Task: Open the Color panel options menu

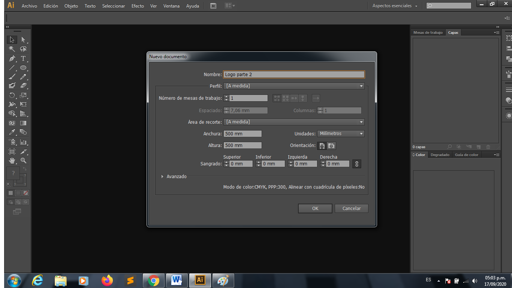Action: (x=496, y=155)
